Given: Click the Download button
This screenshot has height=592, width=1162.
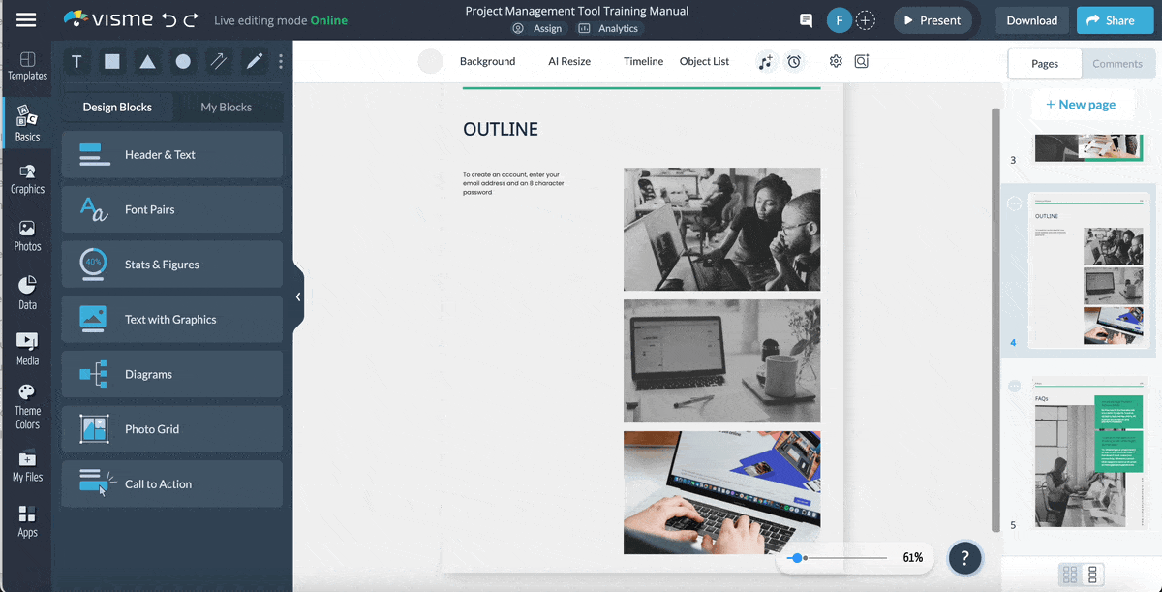Looking at the screenshot, I should point(1031,20).
